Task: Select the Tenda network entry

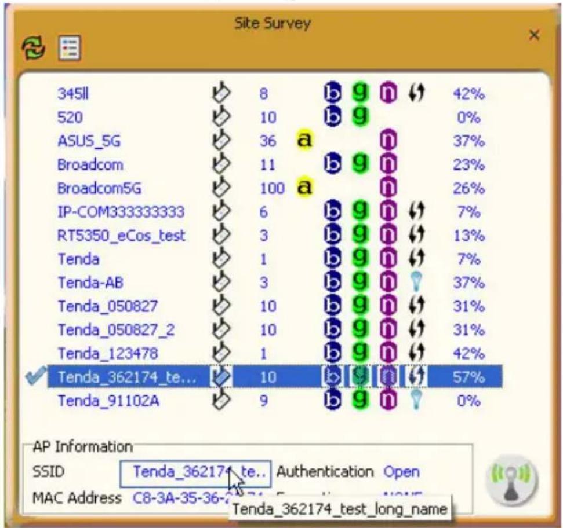Action: click(x=275, y=259)
